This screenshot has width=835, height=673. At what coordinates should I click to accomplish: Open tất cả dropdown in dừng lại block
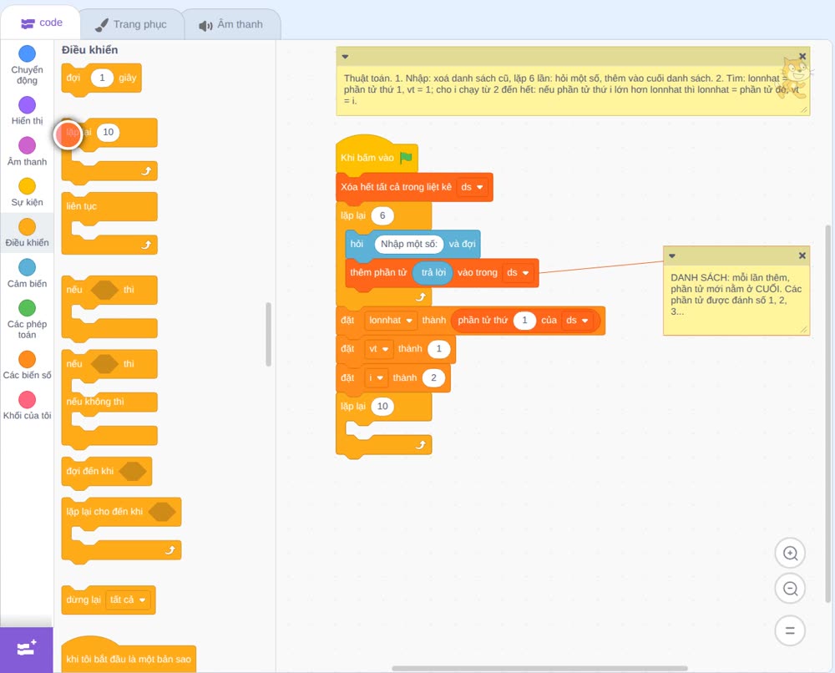click(x=127, y=600)
